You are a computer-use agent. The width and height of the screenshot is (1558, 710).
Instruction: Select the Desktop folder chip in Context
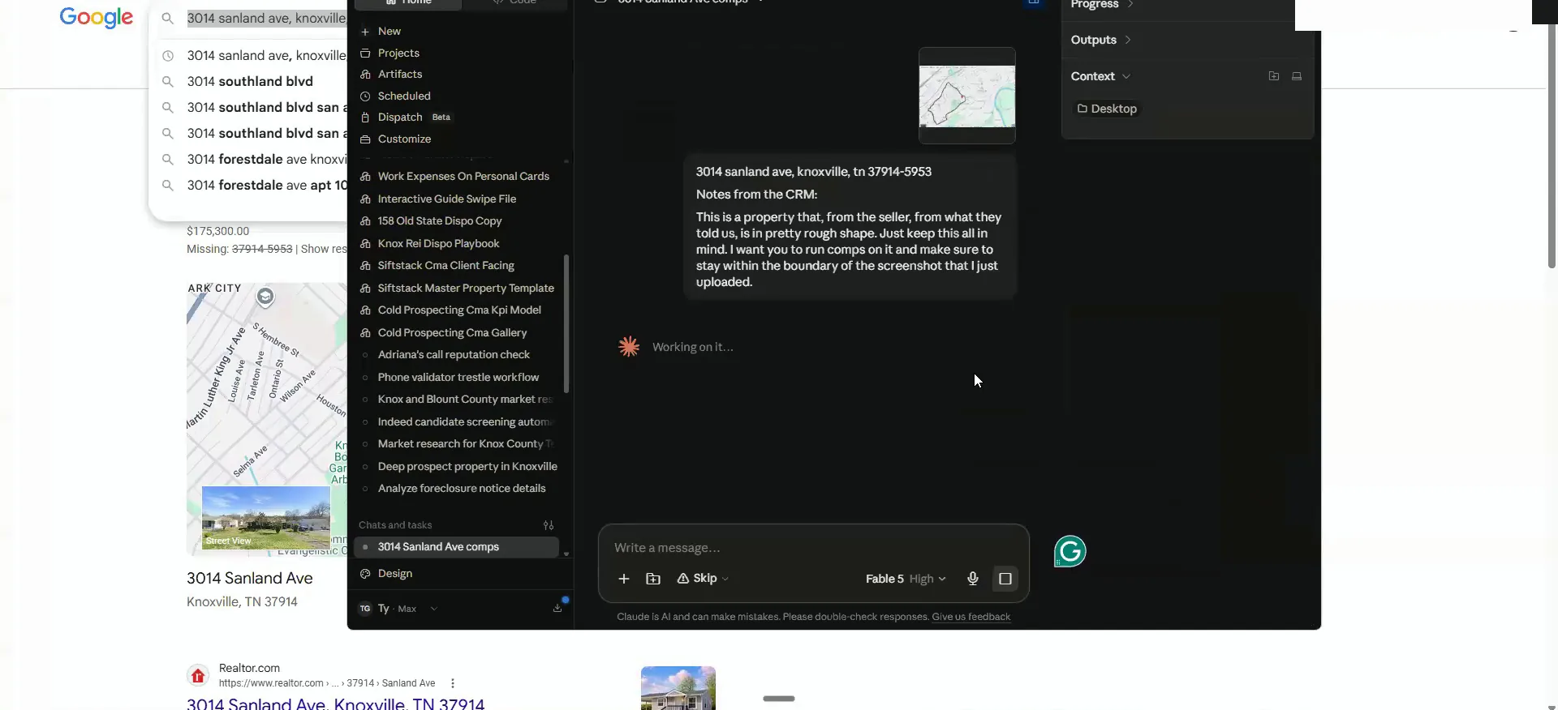click(x=1107, y=109)
